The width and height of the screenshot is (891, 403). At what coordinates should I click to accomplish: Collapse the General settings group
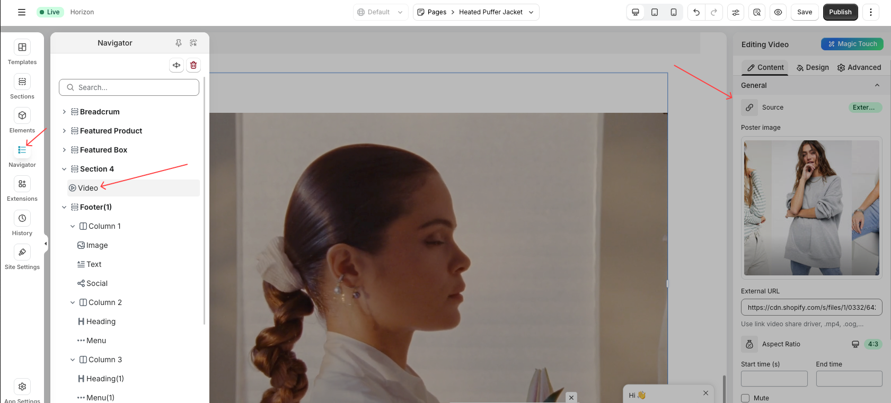point(877,85)
